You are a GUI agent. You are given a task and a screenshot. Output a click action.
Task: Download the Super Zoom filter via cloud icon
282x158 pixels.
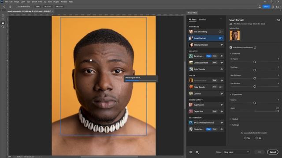tap(222, 105)
